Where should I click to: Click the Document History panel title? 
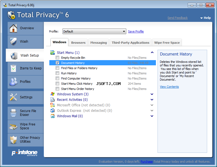[176, 54]
